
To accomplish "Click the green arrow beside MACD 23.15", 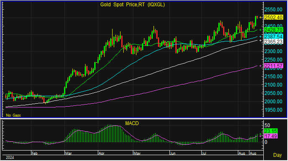I will click(260, 134).
